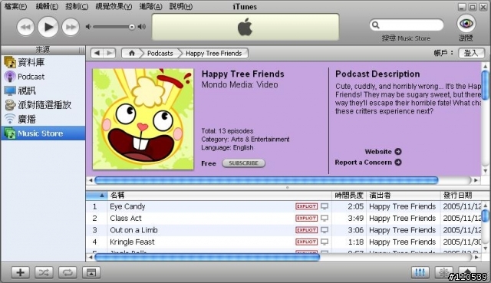
Task: Select Podcast in the source list
Action: tap(43, 77)
